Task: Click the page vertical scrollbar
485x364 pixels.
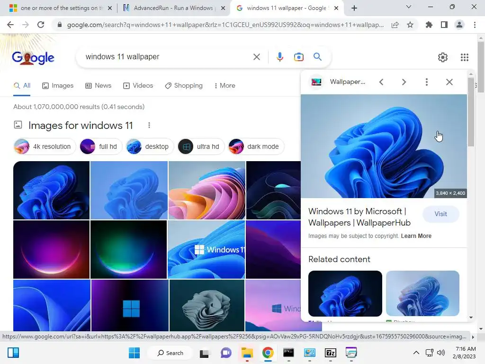Action: [481, 67]
